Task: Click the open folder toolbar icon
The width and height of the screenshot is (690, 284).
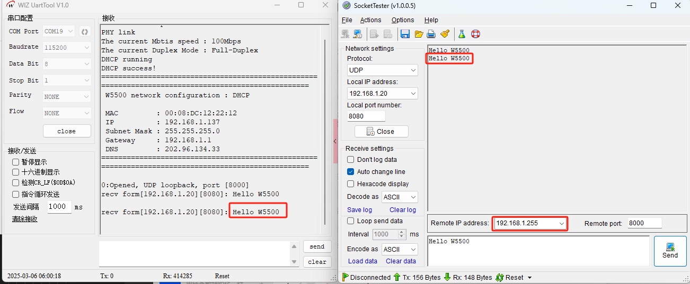Action: tap(419, 34)
